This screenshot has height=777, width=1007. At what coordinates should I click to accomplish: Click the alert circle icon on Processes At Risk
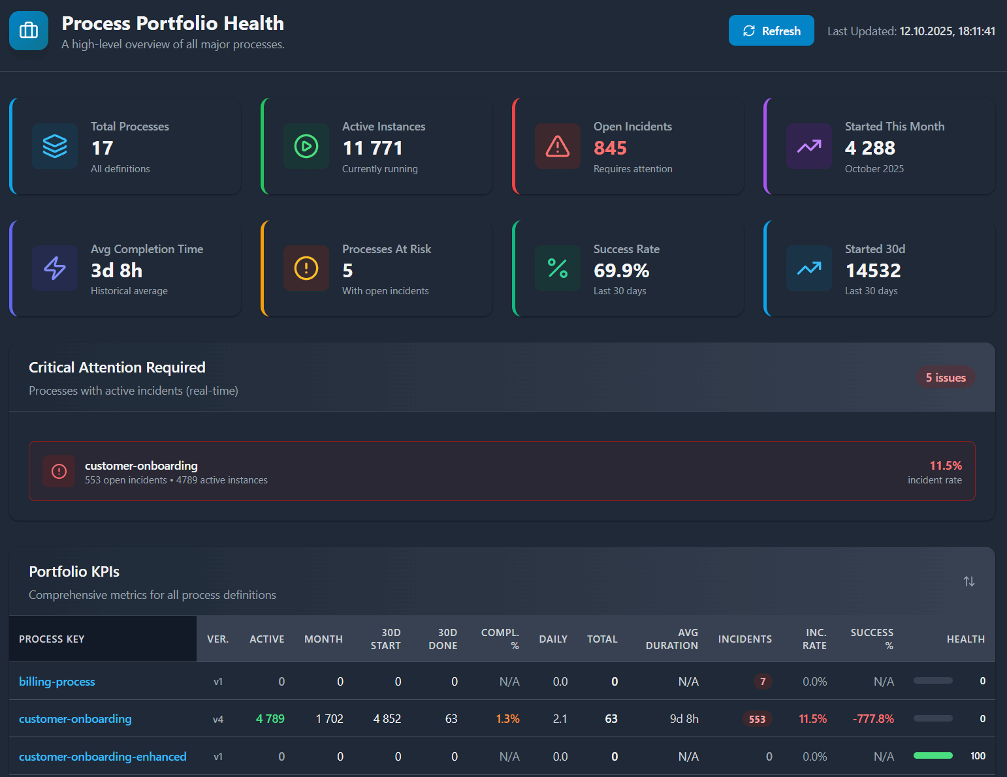[306, 268]
